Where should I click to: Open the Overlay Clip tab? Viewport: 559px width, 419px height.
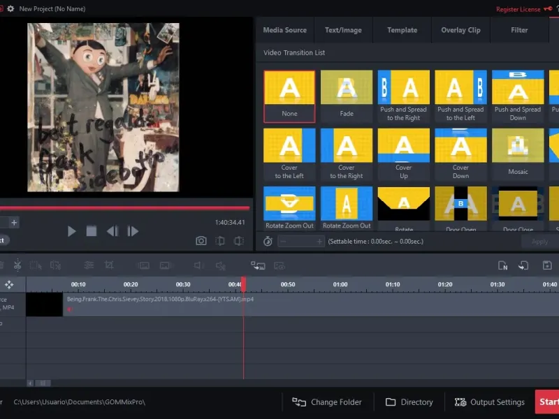(x=460, y=30)
